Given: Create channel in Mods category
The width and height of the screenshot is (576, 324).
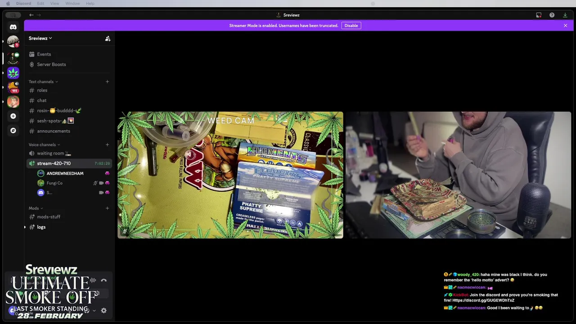Looking at the screenshot, I should pos(107,208).
